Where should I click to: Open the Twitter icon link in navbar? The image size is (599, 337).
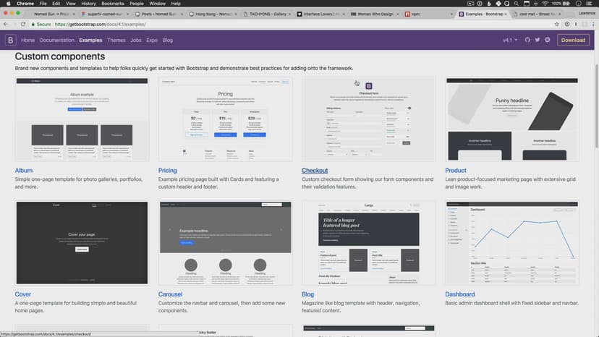coord(538,40)
